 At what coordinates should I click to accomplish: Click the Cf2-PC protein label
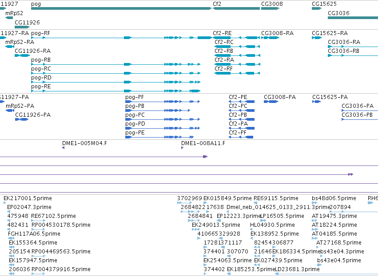coord(238,106)
